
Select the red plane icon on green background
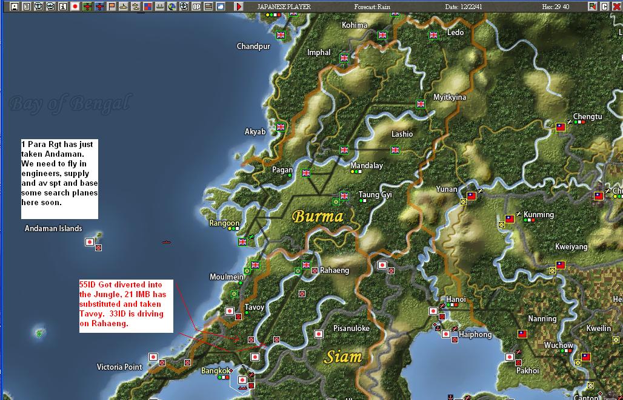pyautogui.click(x=87, y=6)
